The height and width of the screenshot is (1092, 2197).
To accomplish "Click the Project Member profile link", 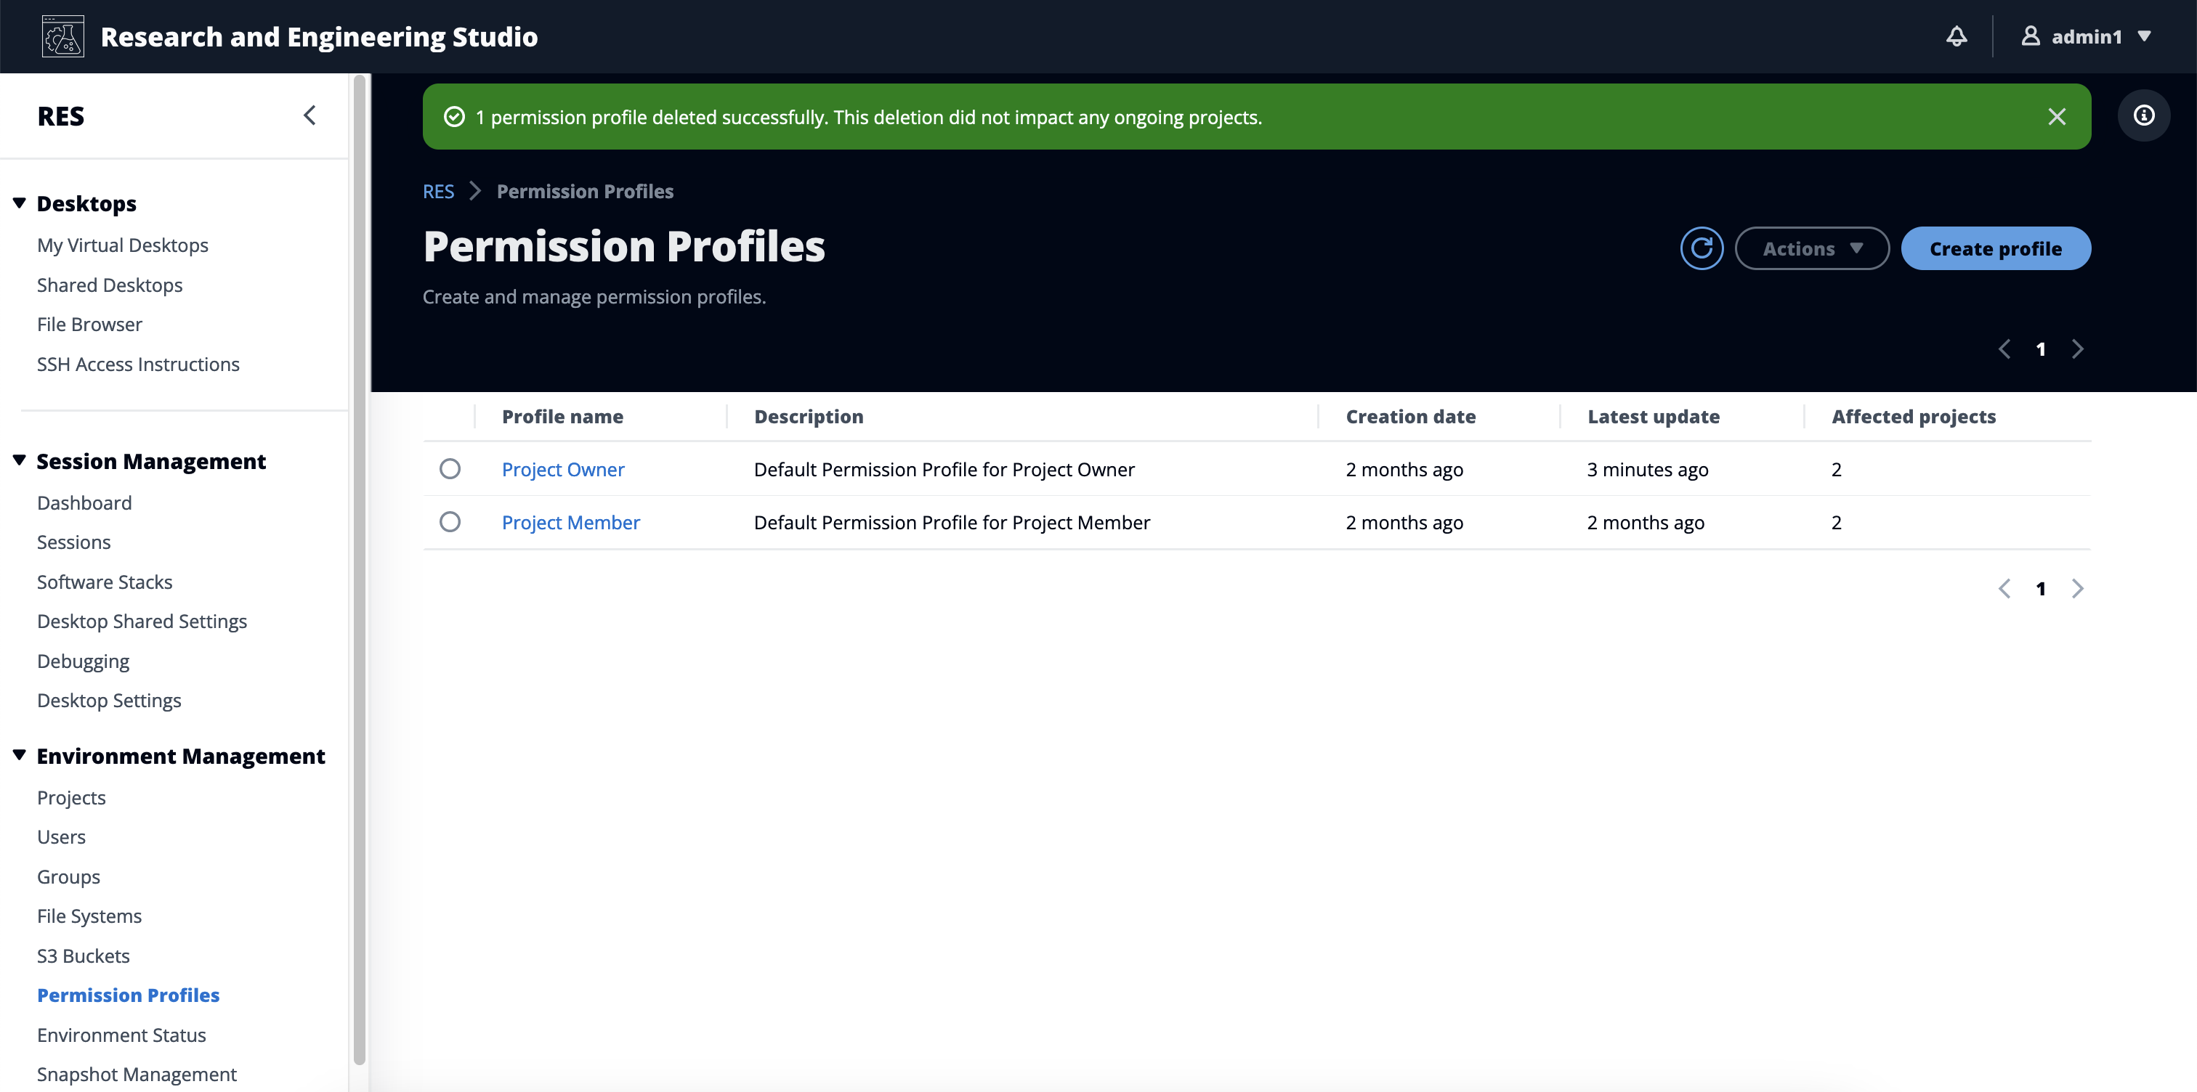I will (x=570, y=521).
